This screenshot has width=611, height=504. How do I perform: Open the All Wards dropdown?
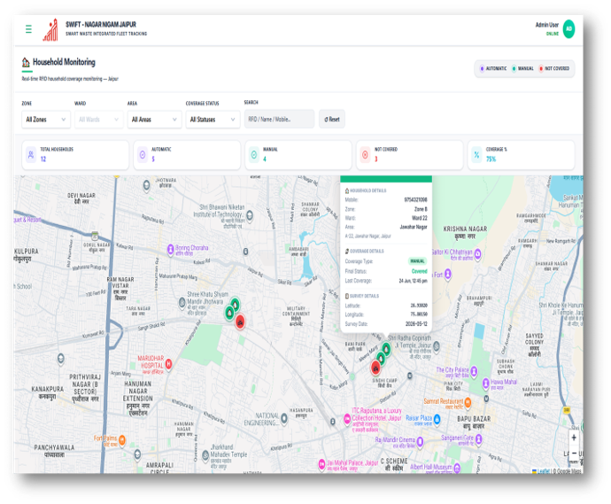pyautogui.click(x=99, y=120)
